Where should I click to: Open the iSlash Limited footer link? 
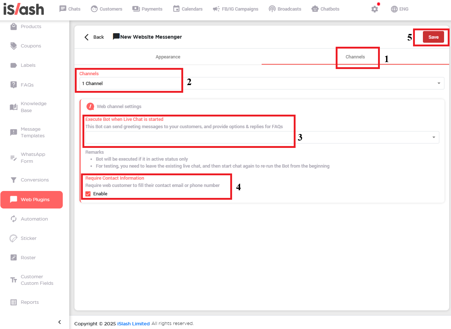coord(133,324)
